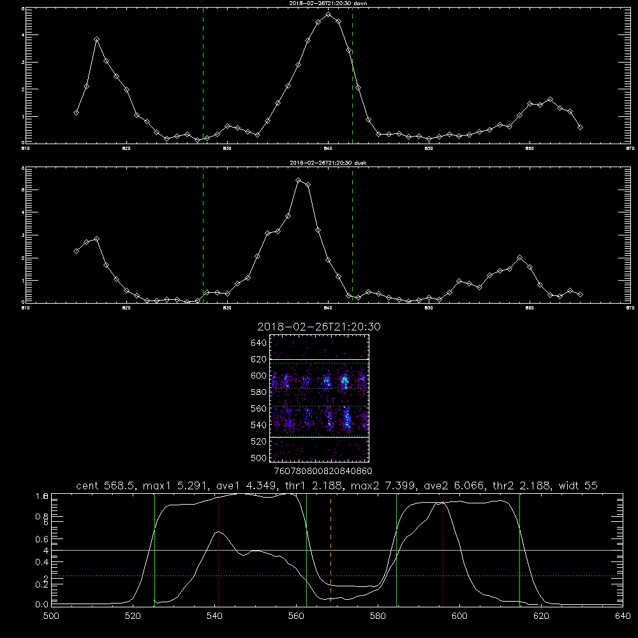Click the 'cent 568.5' value in stats line
638x638 pixels.
(106, 486)
